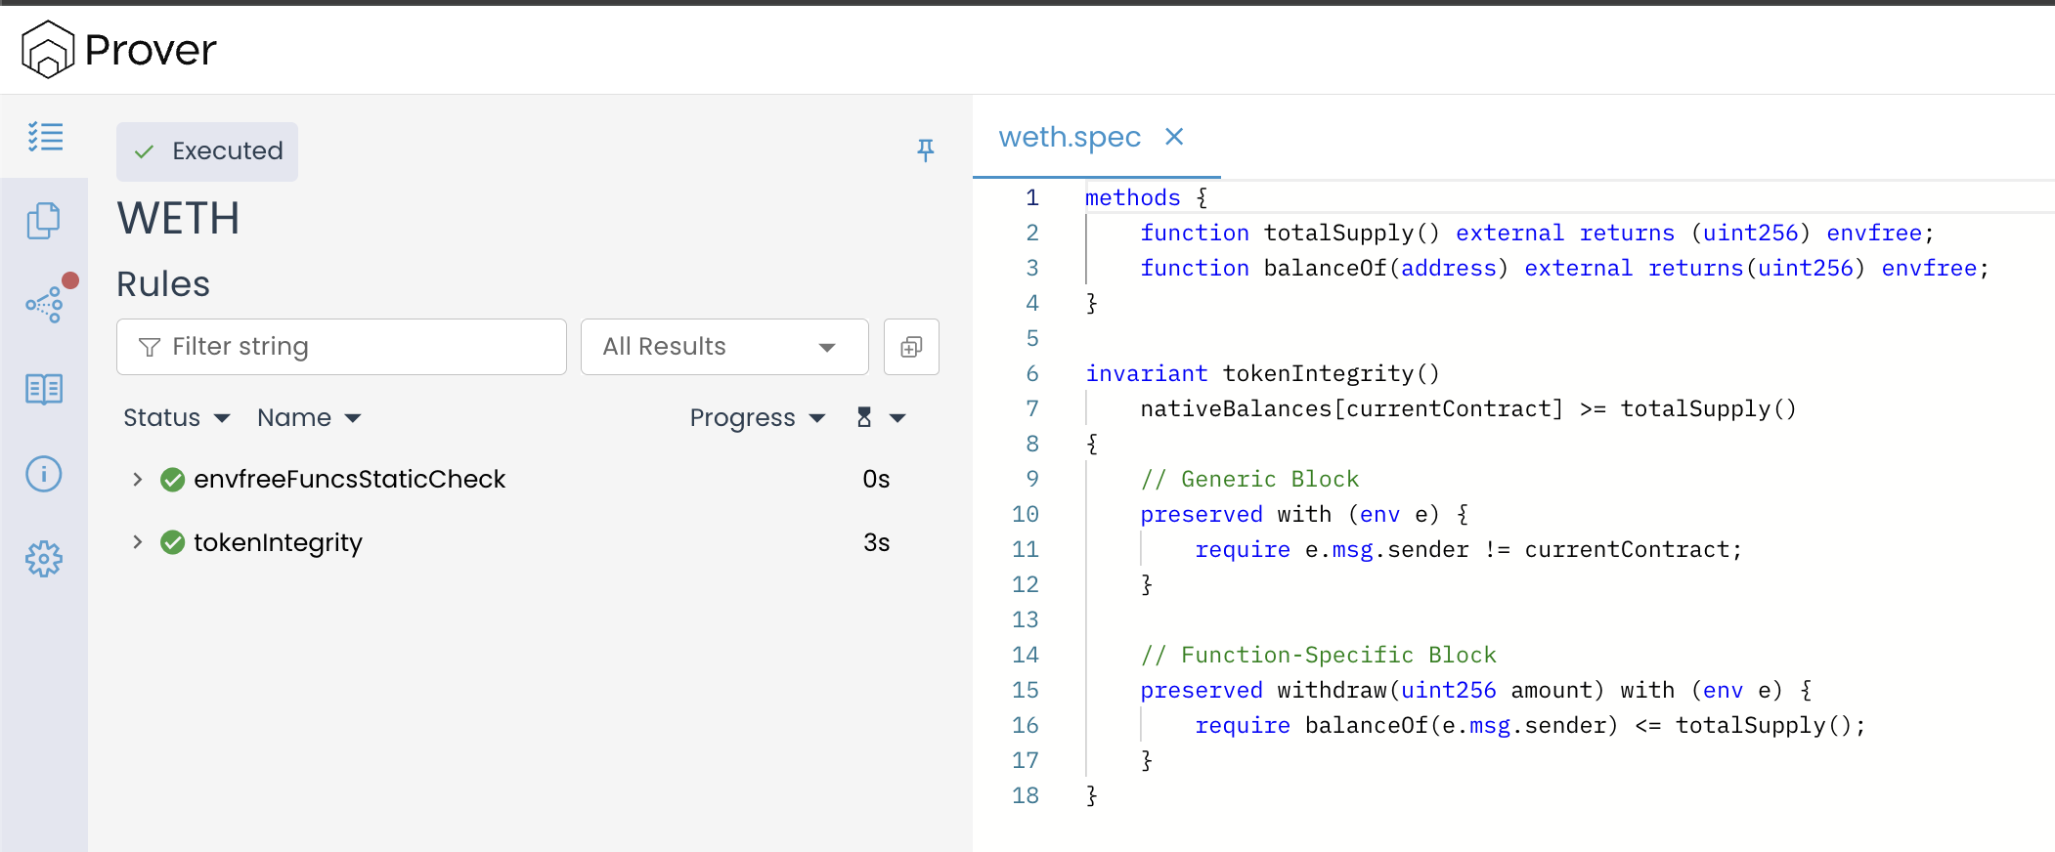Sort by the hourglass duration column

point(880,418)
